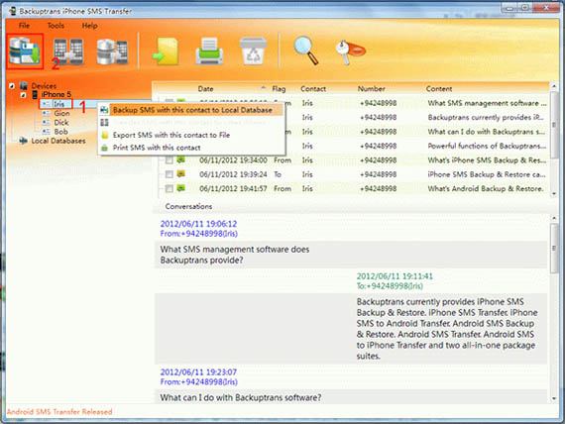Click the export to file toolbar icon

(x=166, y=52)
